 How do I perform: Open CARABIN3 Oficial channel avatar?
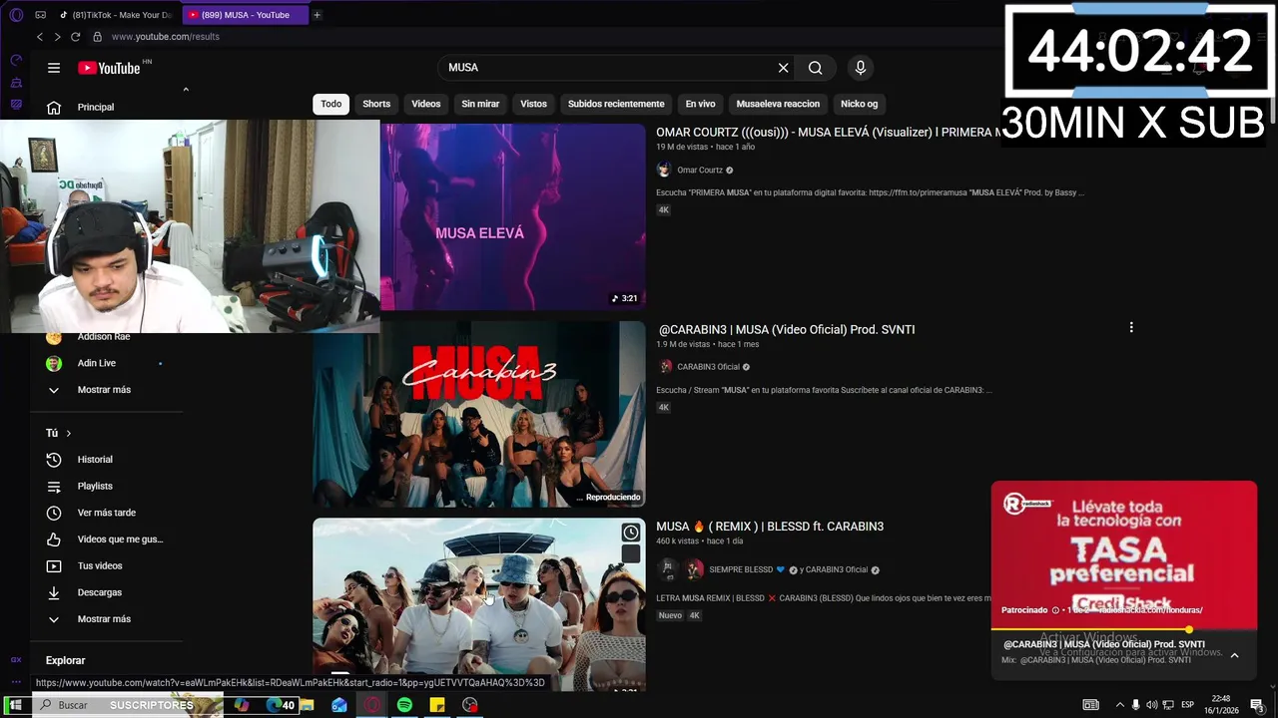click(x=666, y=367)
